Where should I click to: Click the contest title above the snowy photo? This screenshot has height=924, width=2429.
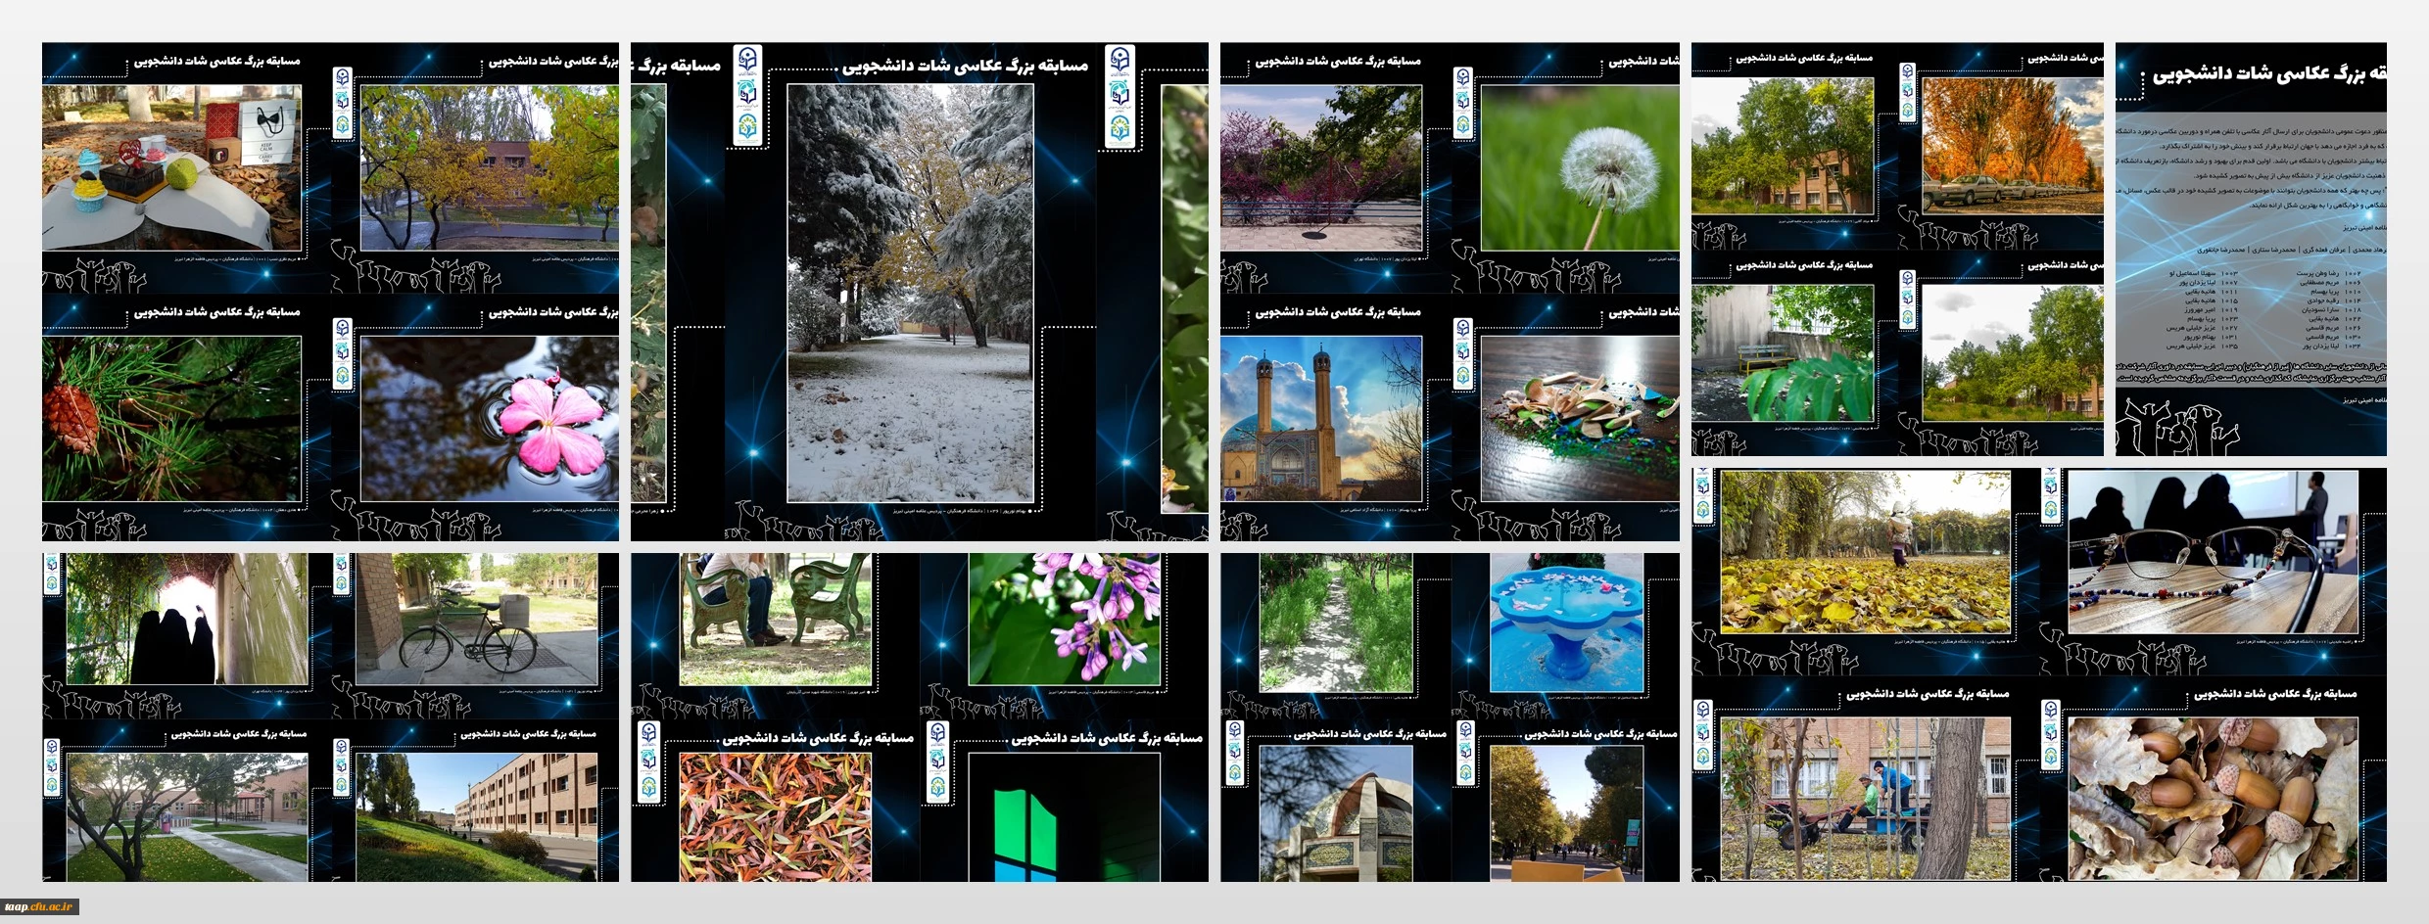tap(965, 67)
